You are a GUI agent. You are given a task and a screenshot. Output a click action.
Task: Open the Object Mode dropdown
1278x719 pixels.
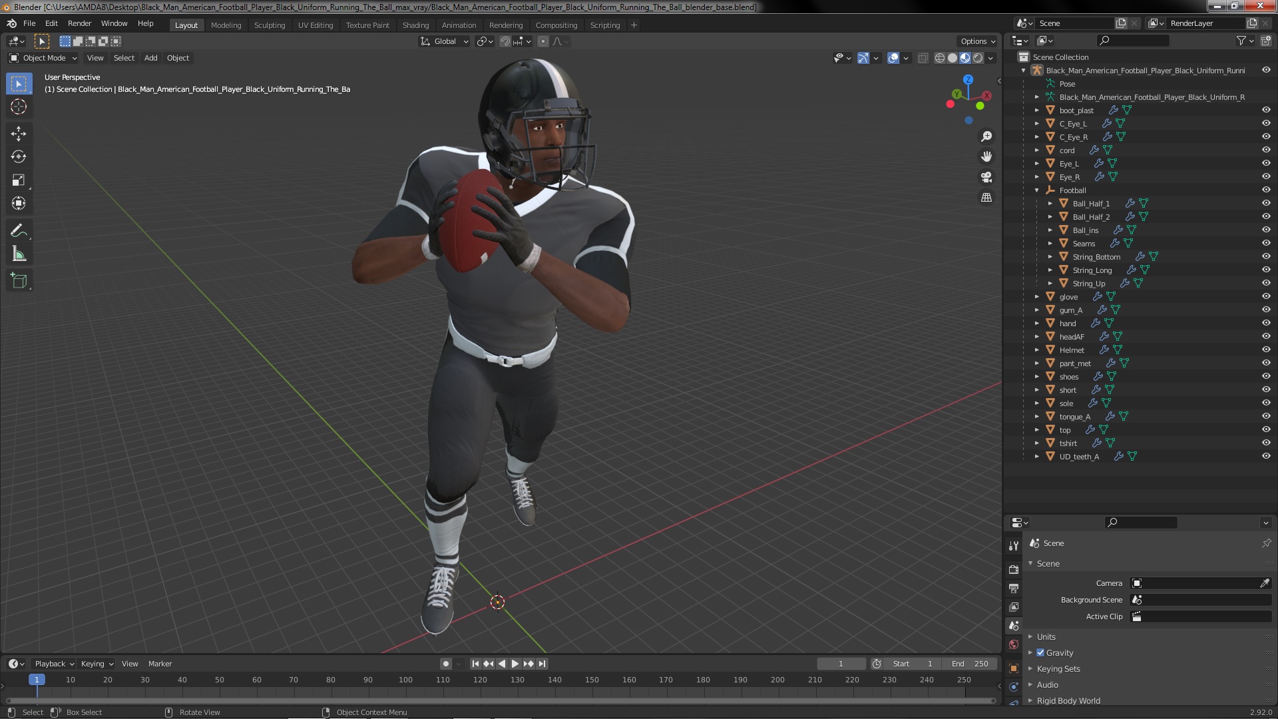[43, 58]
